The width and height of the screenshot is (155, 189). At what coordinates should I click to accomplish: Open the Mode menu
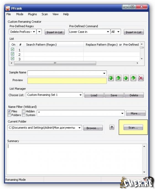[x=20, y=14]
